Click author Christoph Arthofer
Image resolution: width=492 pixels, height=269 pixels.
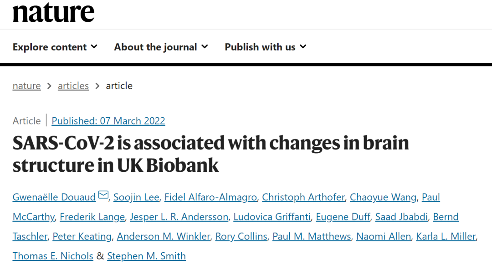[303, 197]
